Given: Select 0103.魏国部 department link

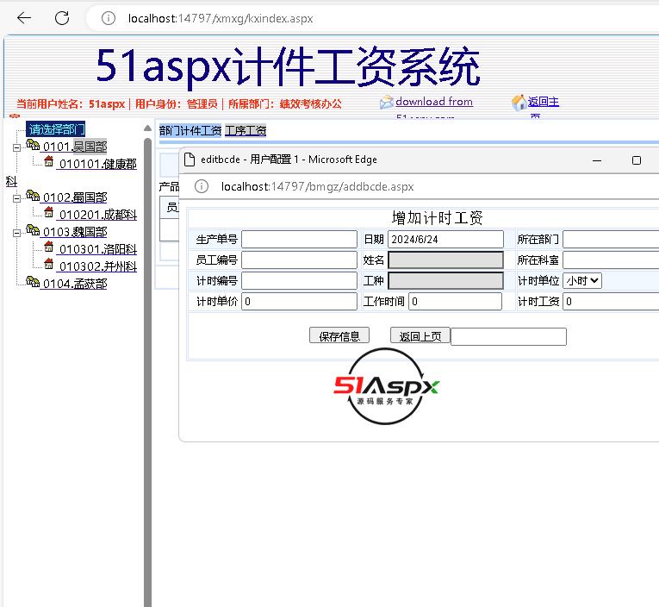Looking at the screenshot, I should tap(75, 232).
